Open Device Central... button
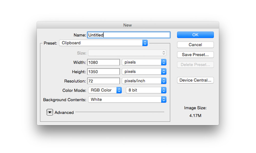 coord(195,80)
